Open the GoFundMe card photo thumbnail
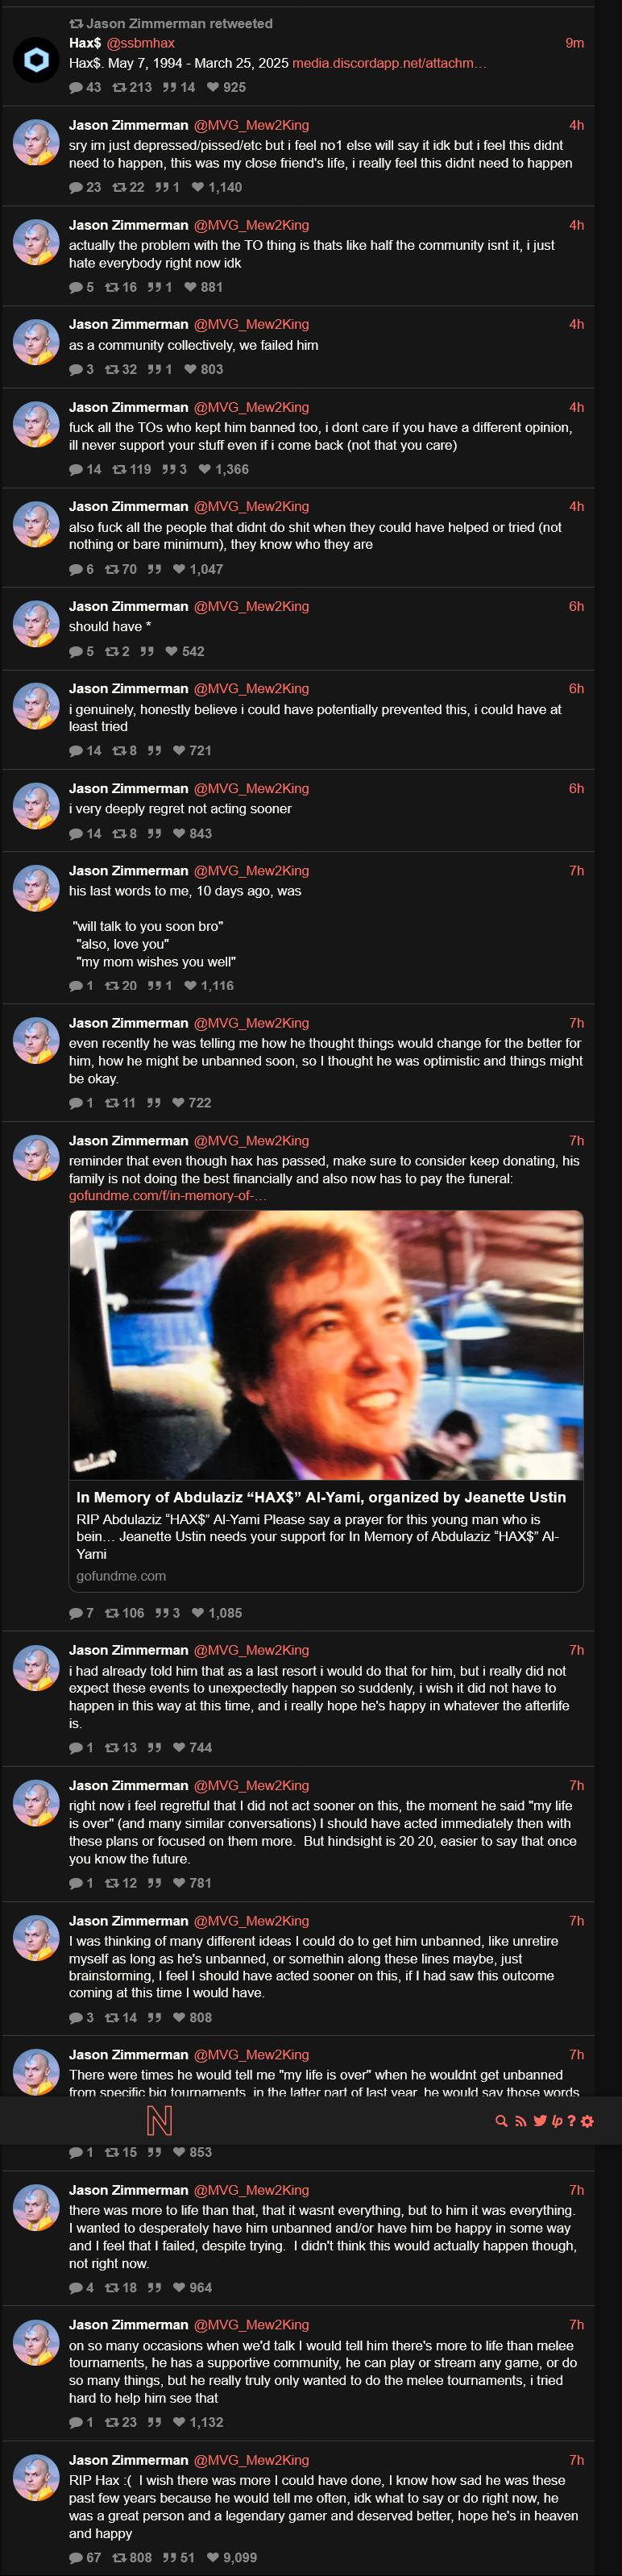The height and width of the screenshot is (2576, 622). [x=326, y=1345]
